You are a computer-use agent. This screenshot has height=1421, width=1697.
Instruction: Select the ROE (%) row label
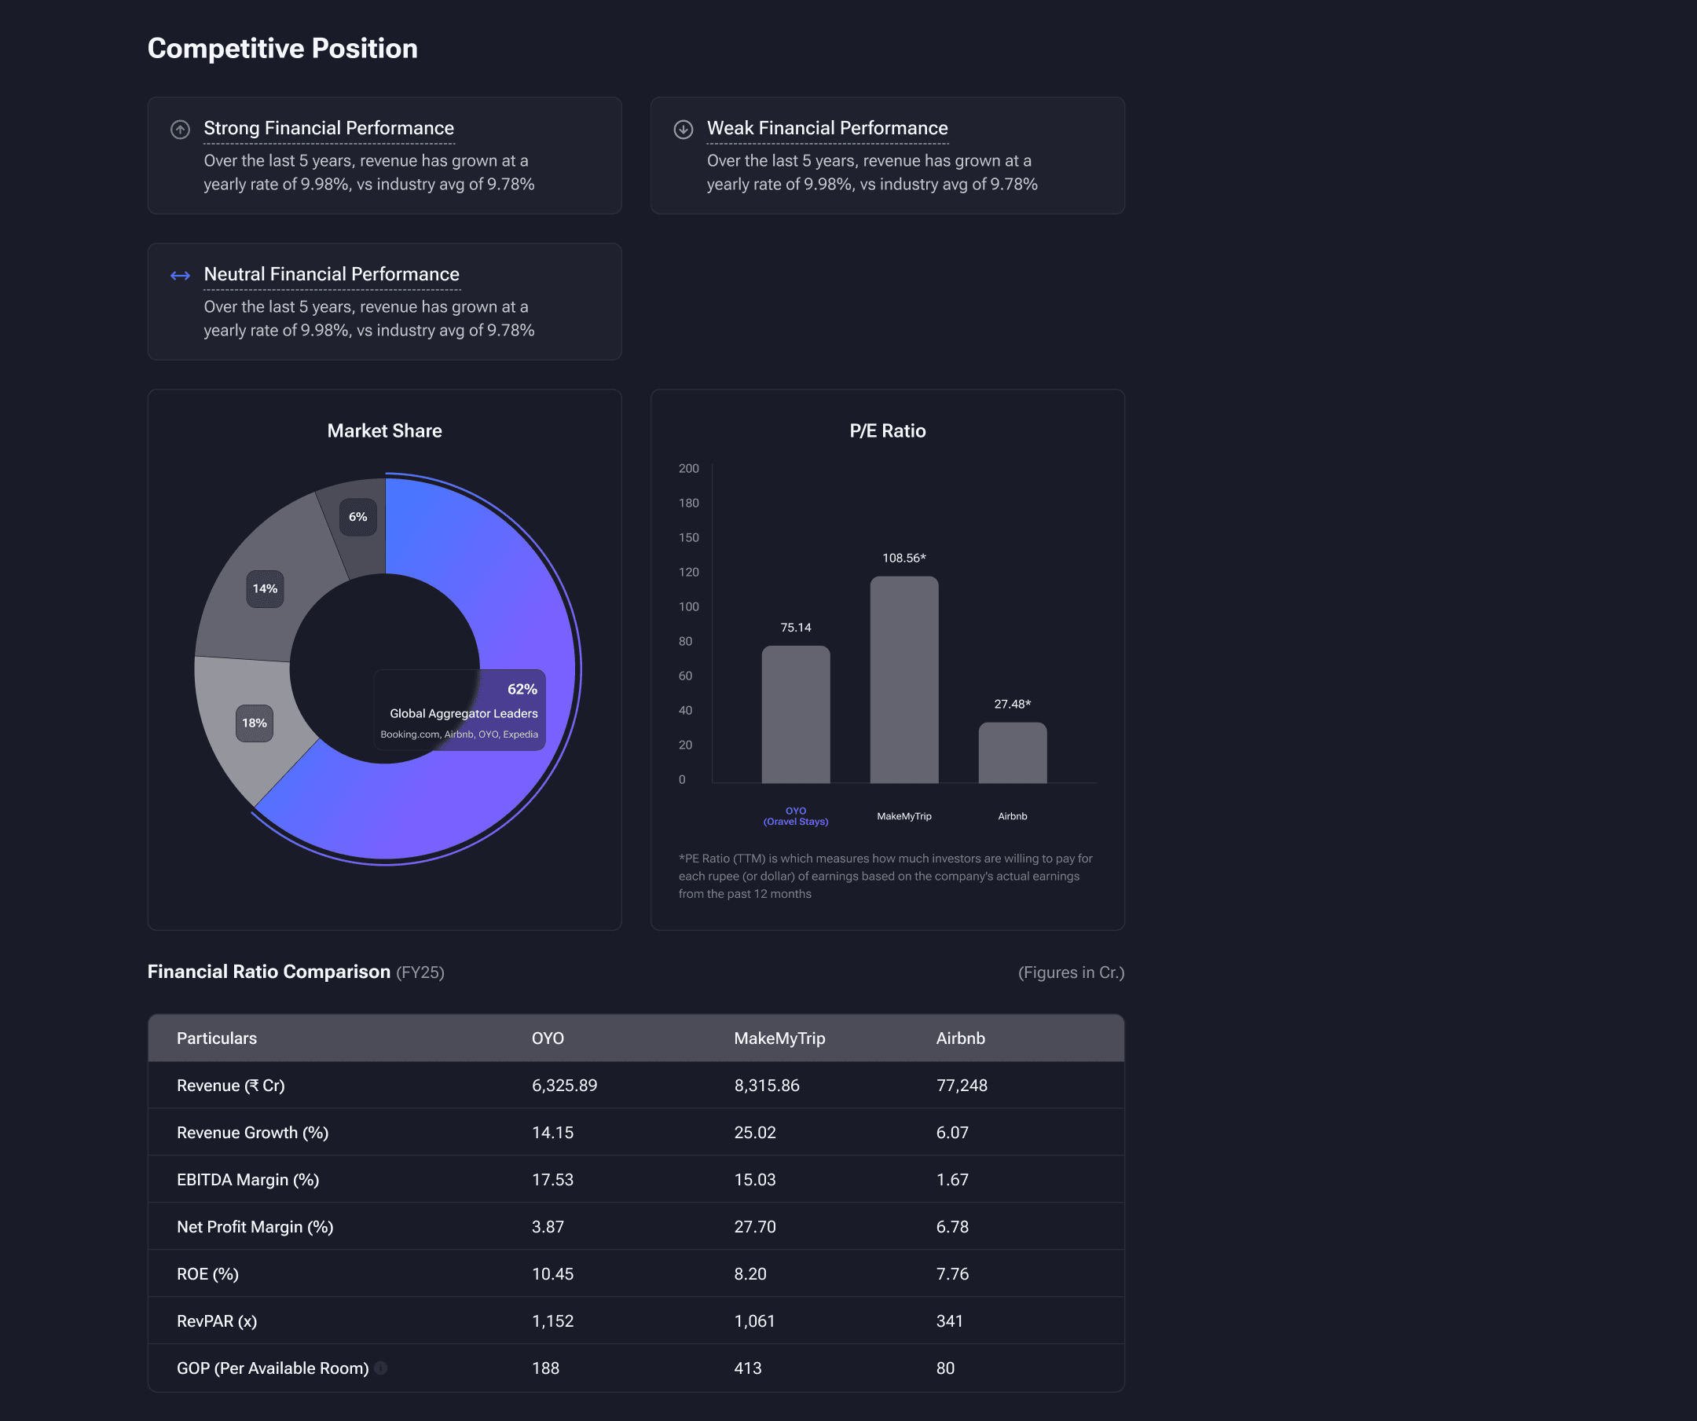point(207,1274)
